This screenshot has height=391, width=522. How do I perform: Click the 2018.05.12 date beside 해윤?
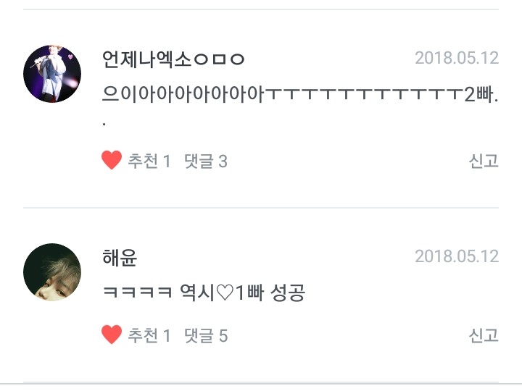[x=457, y=256]
